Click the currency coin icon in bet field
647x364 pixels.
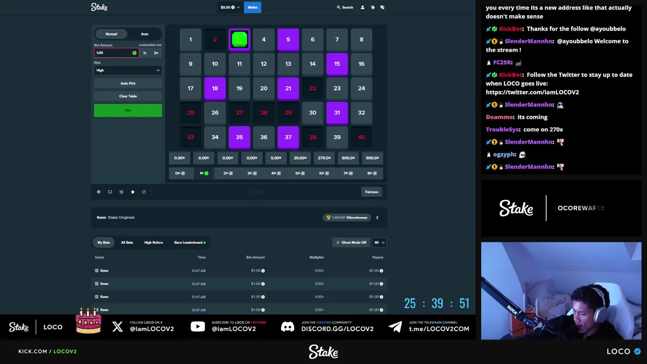click(x=134, y=53)
